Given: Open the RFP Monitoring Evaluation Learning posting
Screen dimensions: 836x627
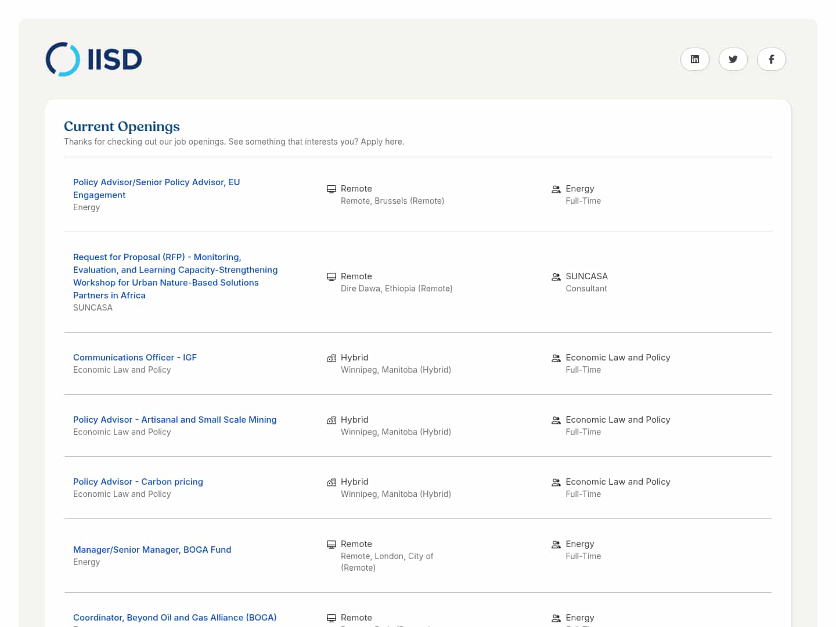Looking at the screenshot, I should pyautogui.click(x=175, y=276).
